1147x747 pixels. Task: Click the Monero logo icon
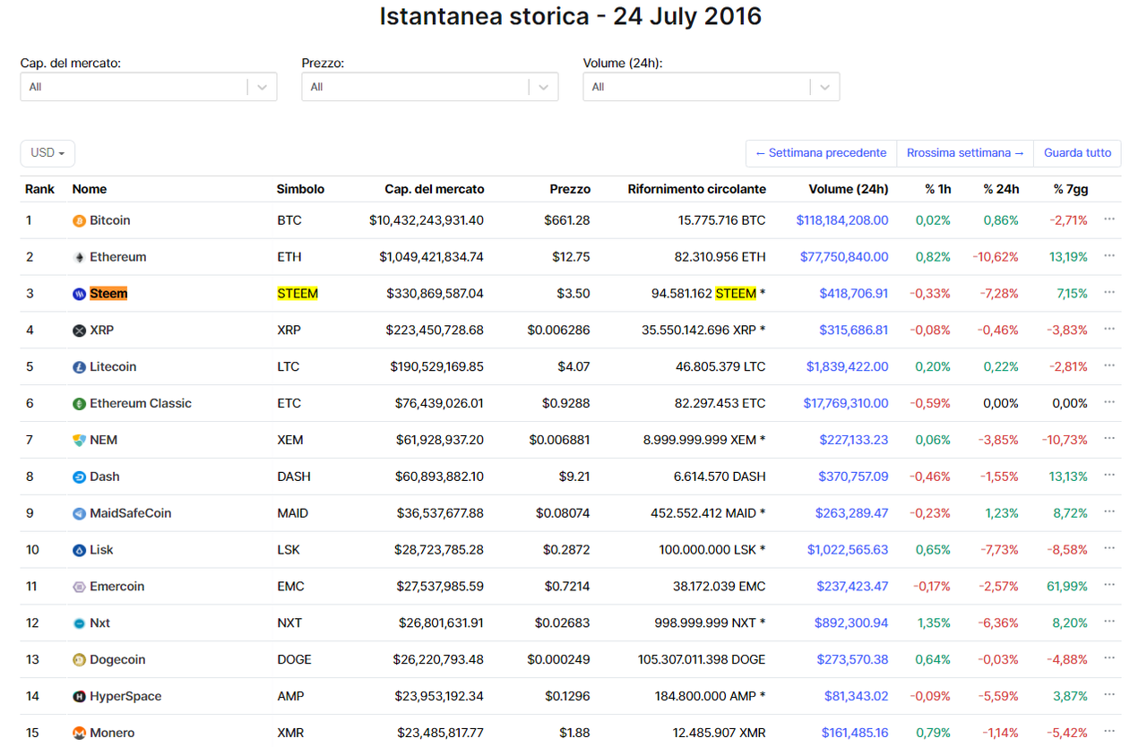coord(79,734)
